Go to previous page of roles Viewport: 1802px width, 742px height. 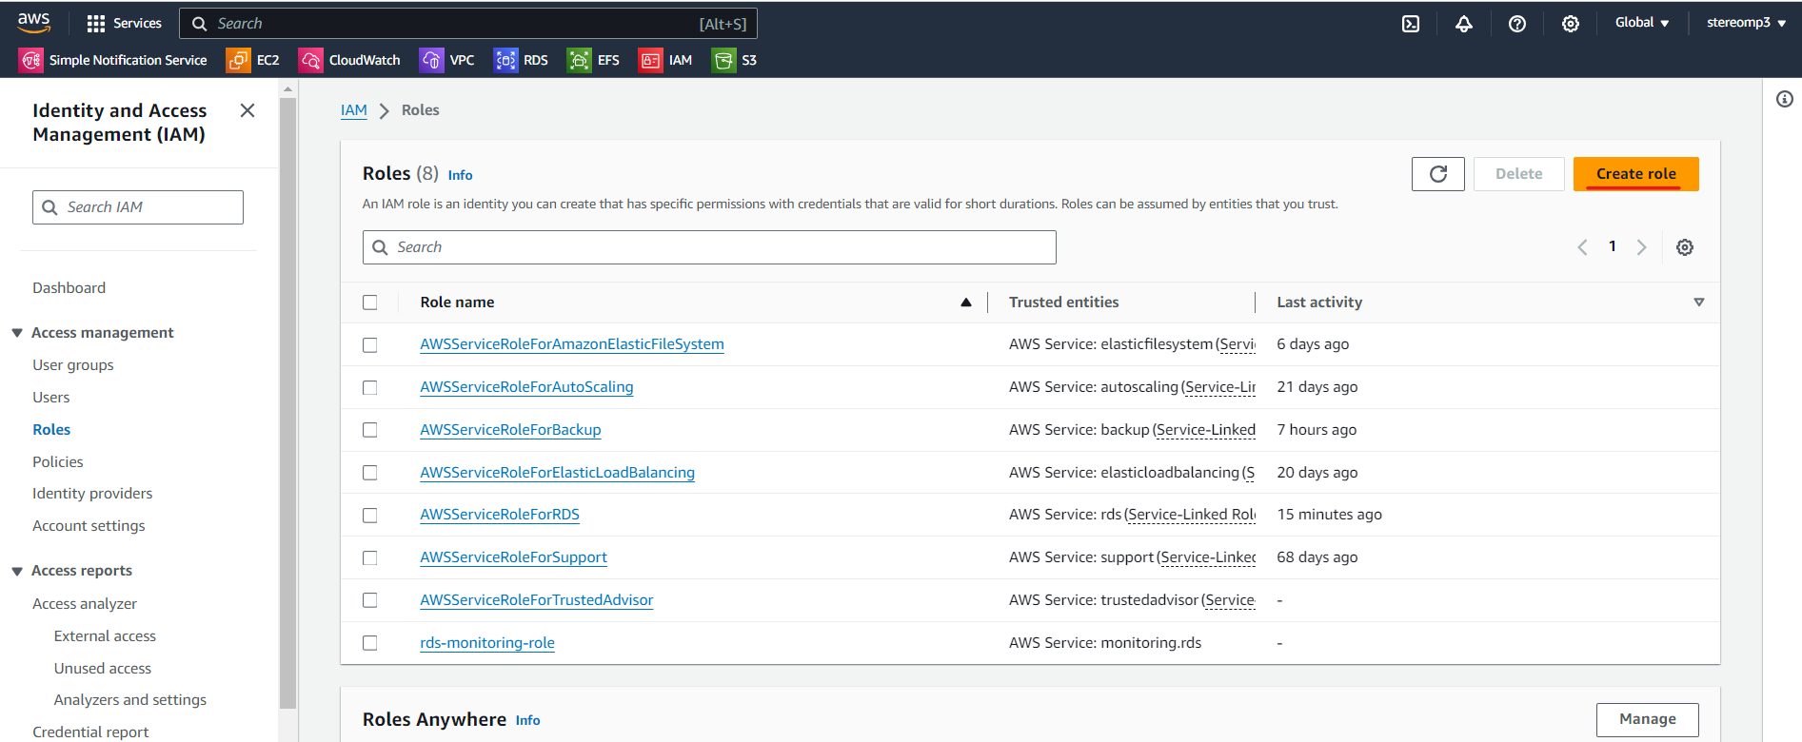pos(1582,247)
